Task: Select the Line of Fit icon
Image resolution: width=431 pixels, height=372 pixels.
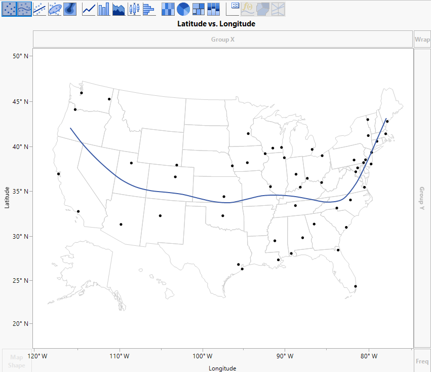Action: coord(40,9)
